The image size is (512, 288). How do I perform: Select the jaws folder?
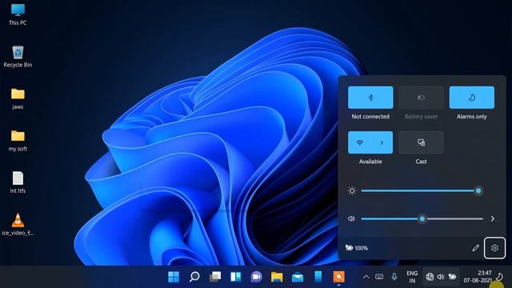[18, 98]
